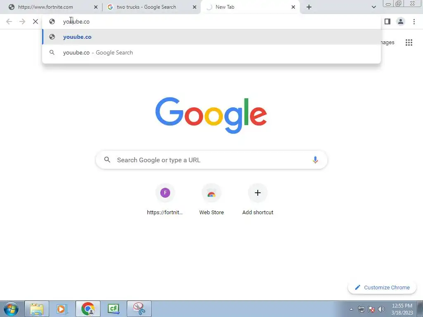This screenshot has height=317, width=423.
Task: Open the fortnite shortcut tile
Action: [x=165, y=199]
